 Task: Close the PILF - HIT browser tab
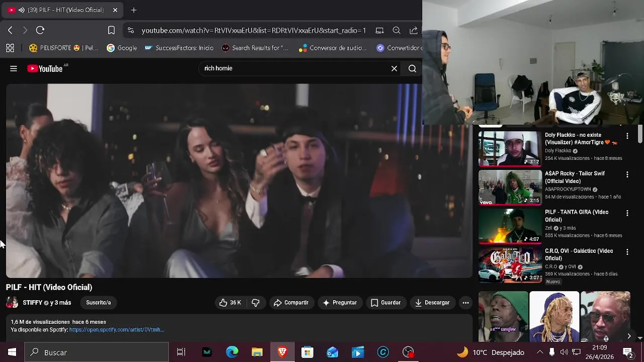pos(115,10)
